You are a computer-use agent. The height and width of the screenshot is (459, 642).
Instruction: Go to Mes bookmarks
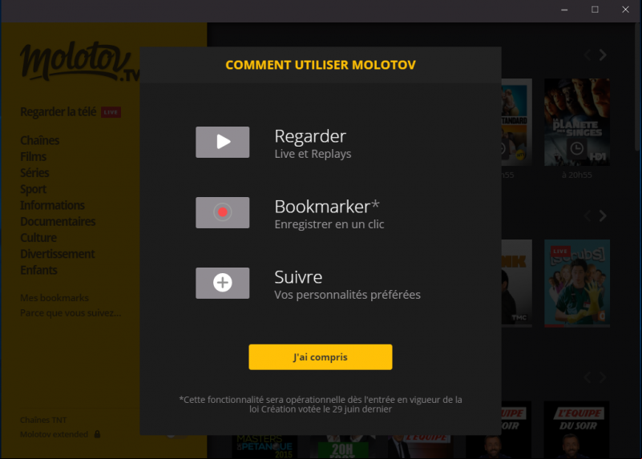55,298
